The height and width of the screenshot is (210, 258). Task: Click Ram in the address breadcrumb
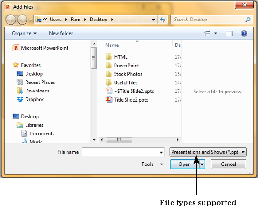75,20
